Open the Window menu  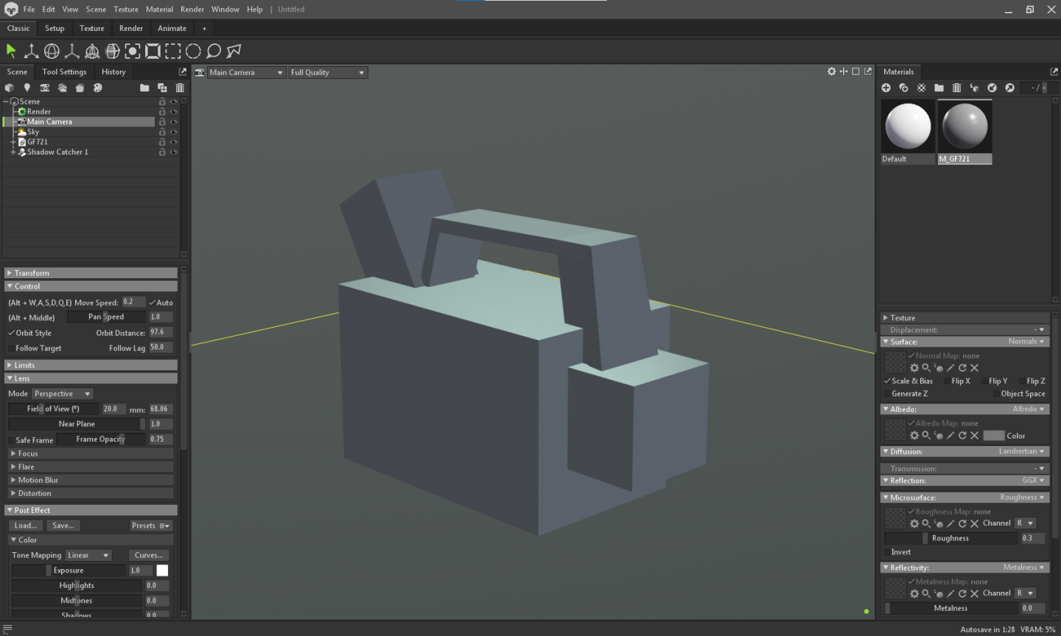(225, 10)
